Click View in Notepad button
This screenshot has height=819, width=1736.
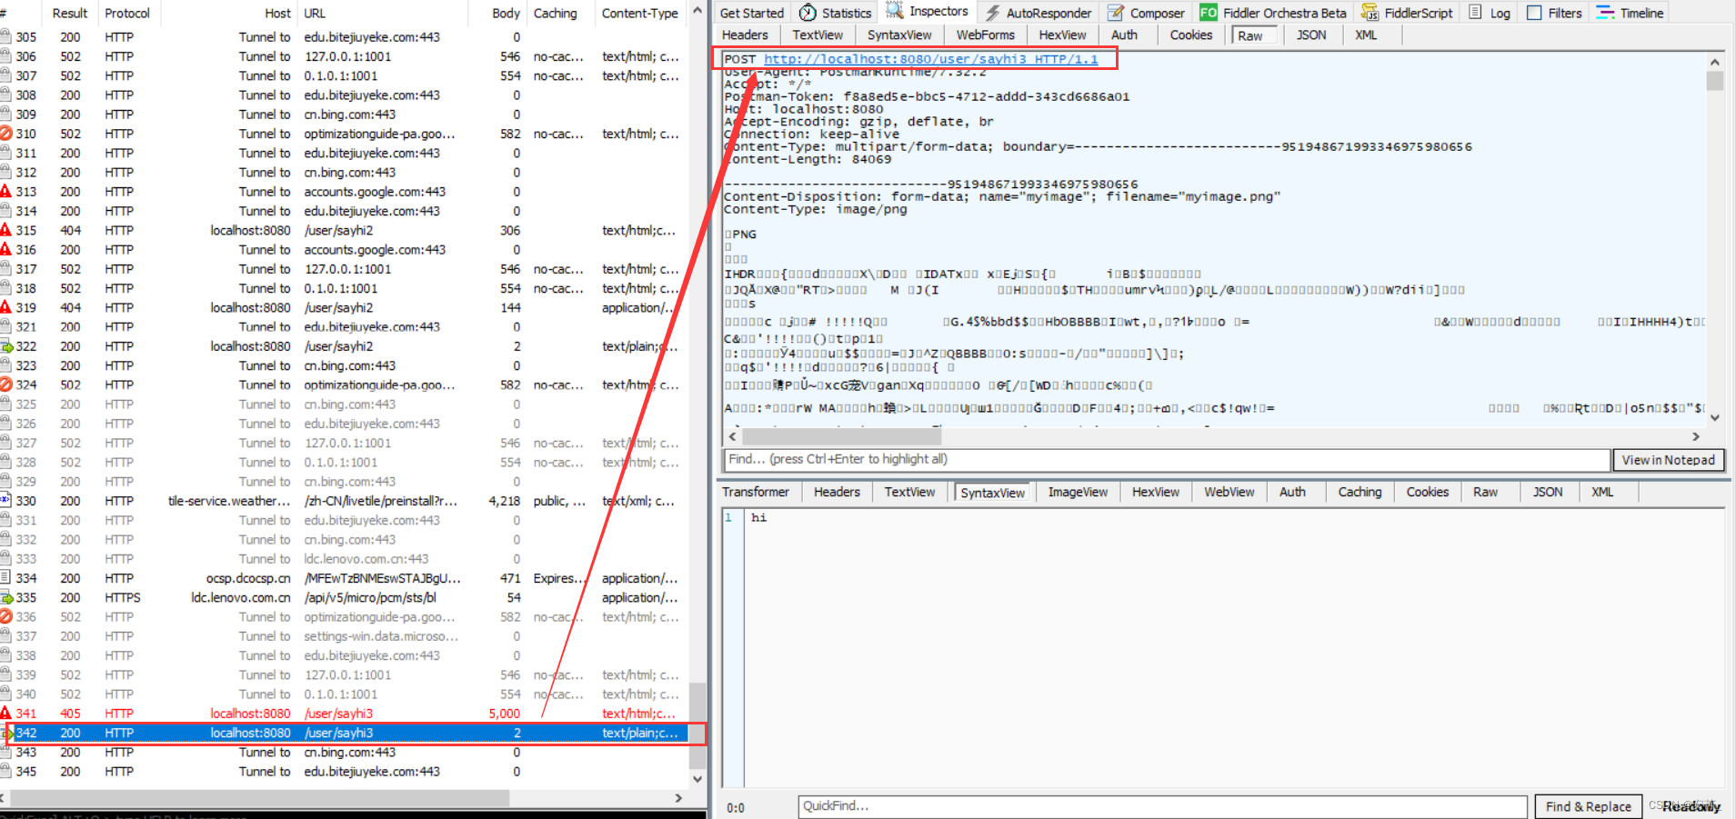tap(1668, 460)
